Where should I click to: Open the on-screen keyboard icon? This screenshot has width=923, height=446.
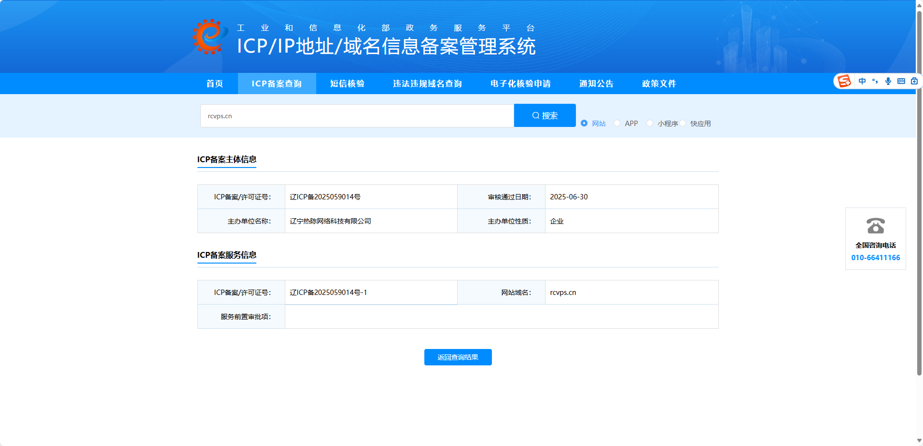(901, 81)
